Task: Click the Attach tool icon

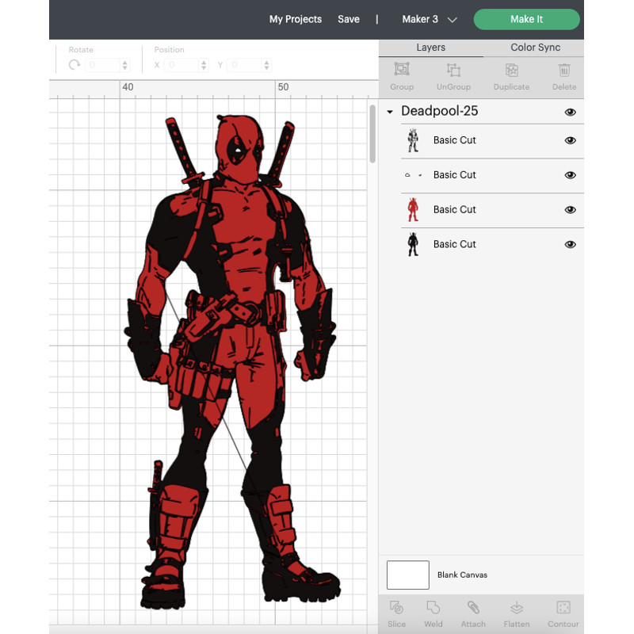Action: [473, 608]
